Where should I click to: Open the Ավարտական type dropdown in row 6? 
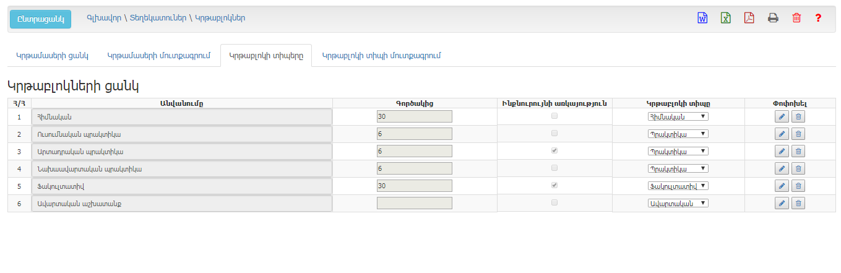point(678,203)
